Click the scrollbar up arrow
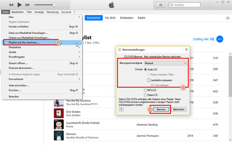The width and height of the screenshot is (232, 145). click(x=230, y=54)
